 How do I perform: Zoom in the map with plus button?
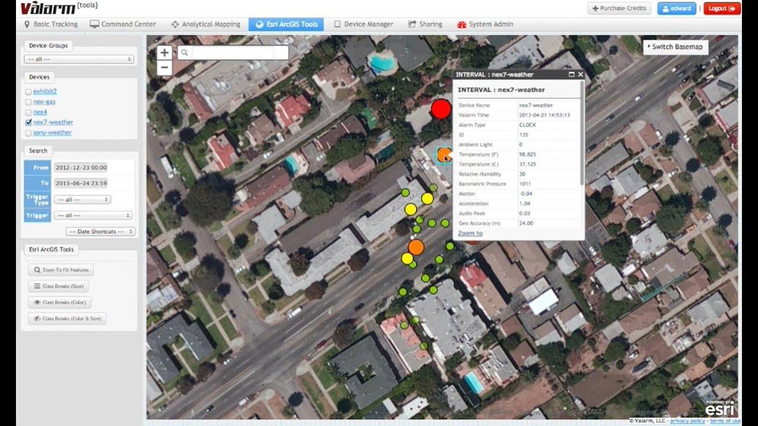[165, 52]
